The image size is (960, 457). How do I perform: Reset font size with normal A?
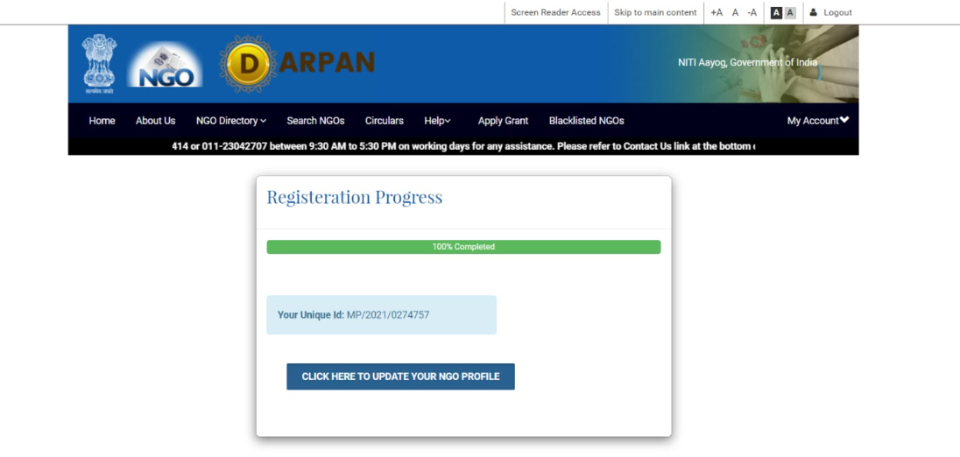tap(735, 12)
